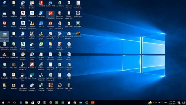Open the Network desktop icon
Viewport: 186px width, 105px height.
5,4
